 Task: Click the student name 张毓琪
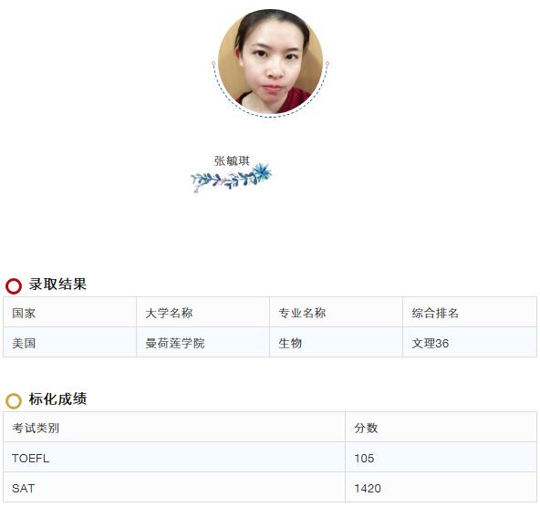[x=232, y=160]
